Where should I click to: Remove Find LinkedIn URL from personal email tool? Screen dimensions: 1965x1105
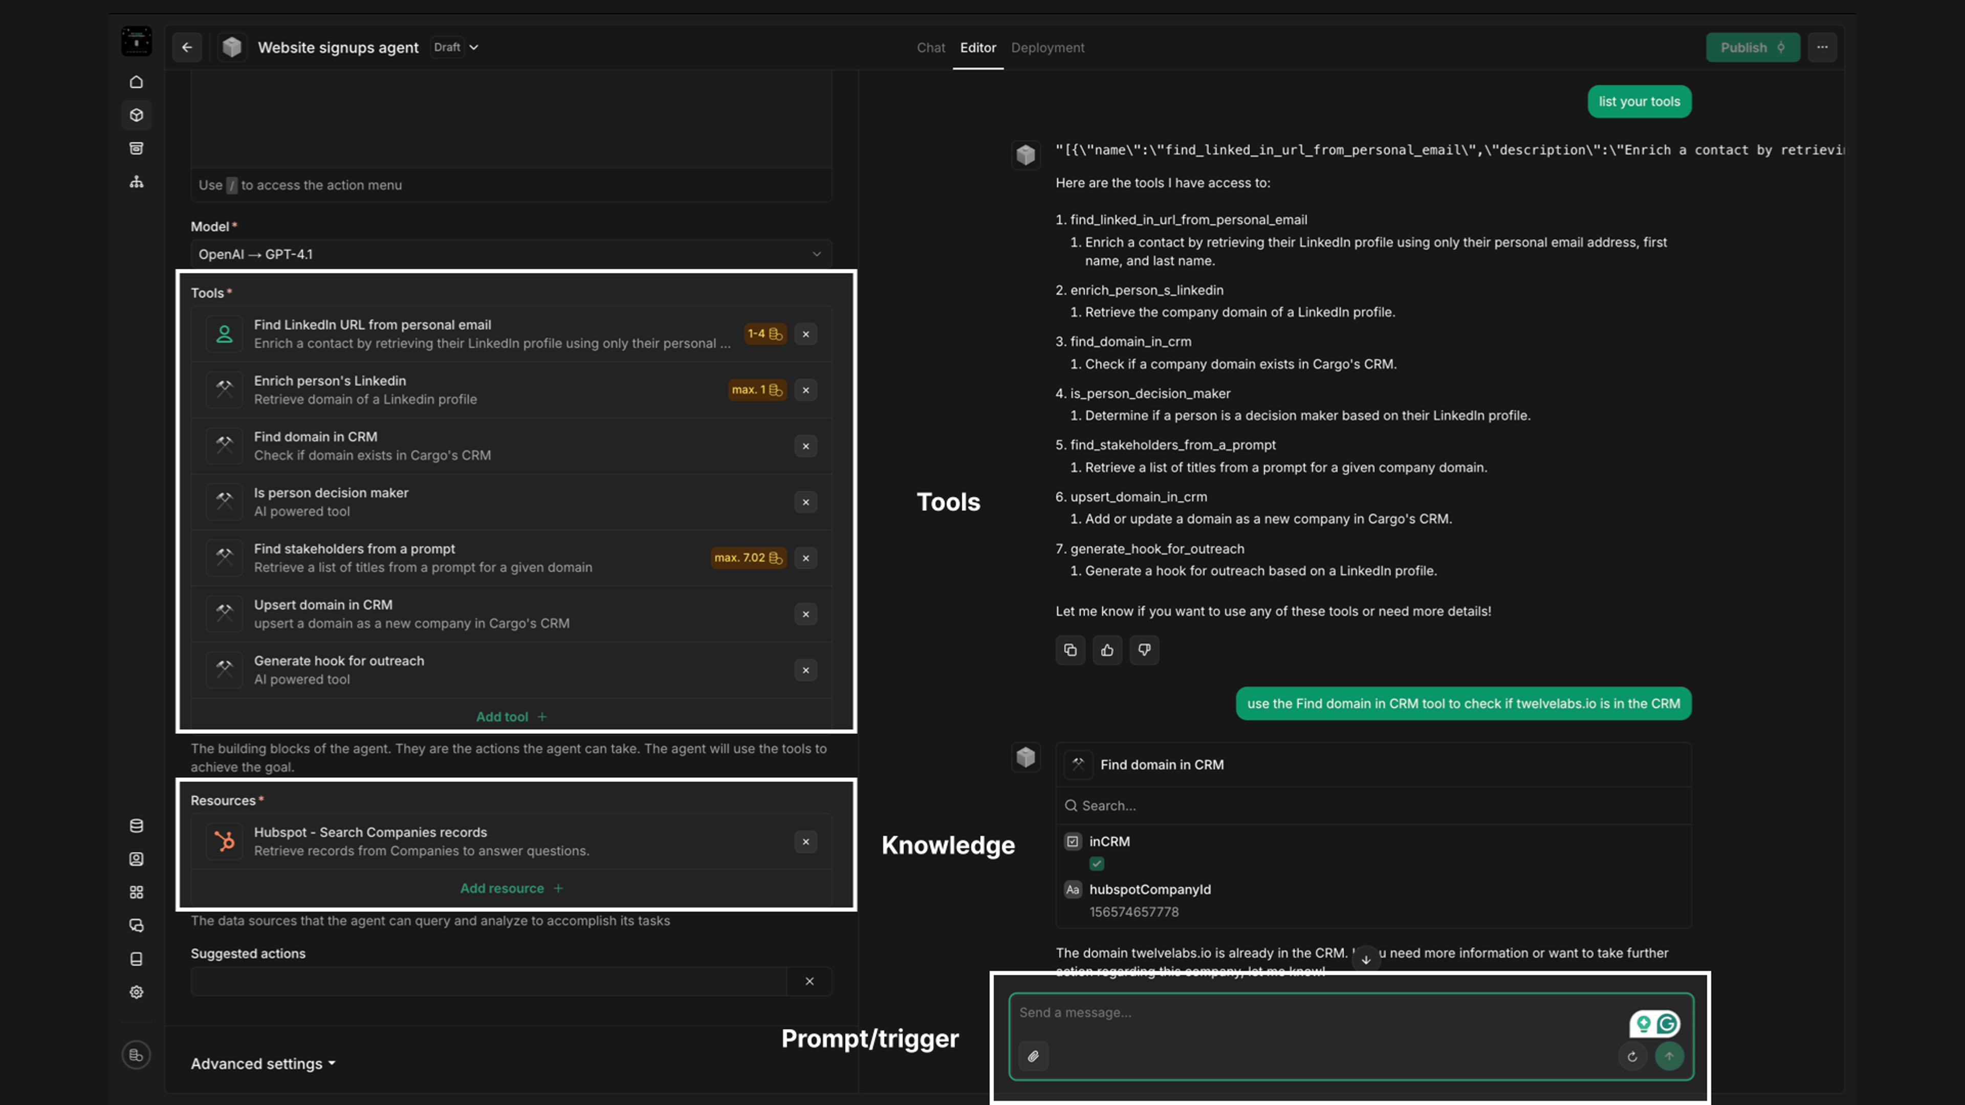coord(805,334)
